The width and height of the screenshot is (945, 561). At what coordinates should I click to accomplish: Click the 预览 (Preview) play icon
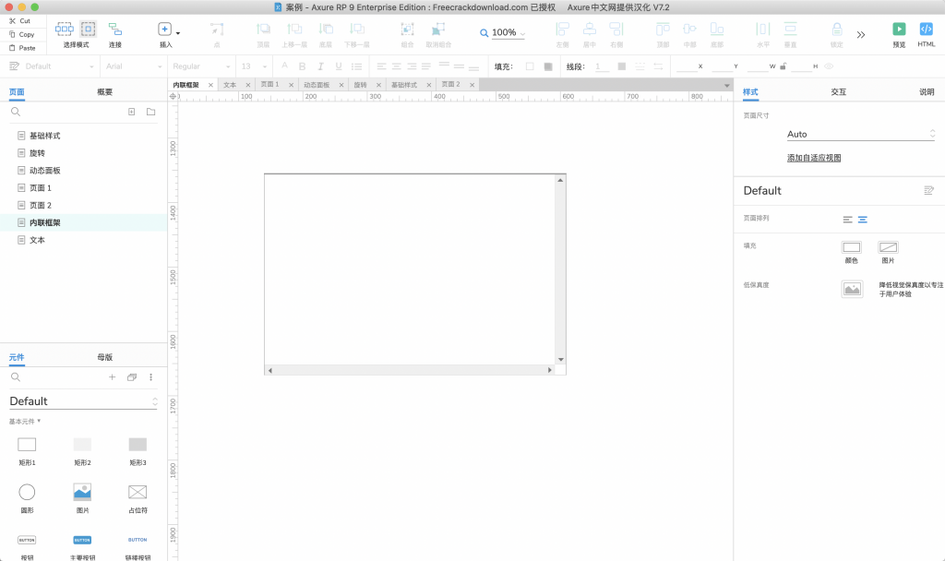[x=899, y=30]
